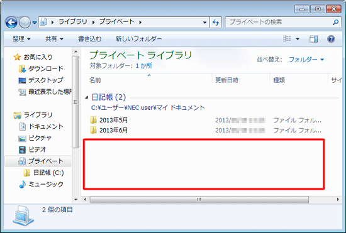
Task: Select the 日記帳 (2) group heading
Action: (109, 97)
